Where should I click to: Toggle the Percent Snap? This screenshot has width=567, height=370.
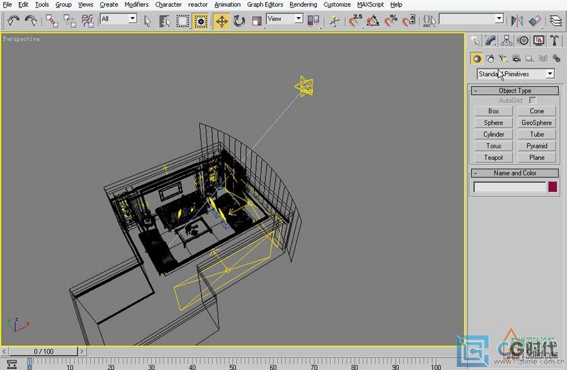click(391, 21)
